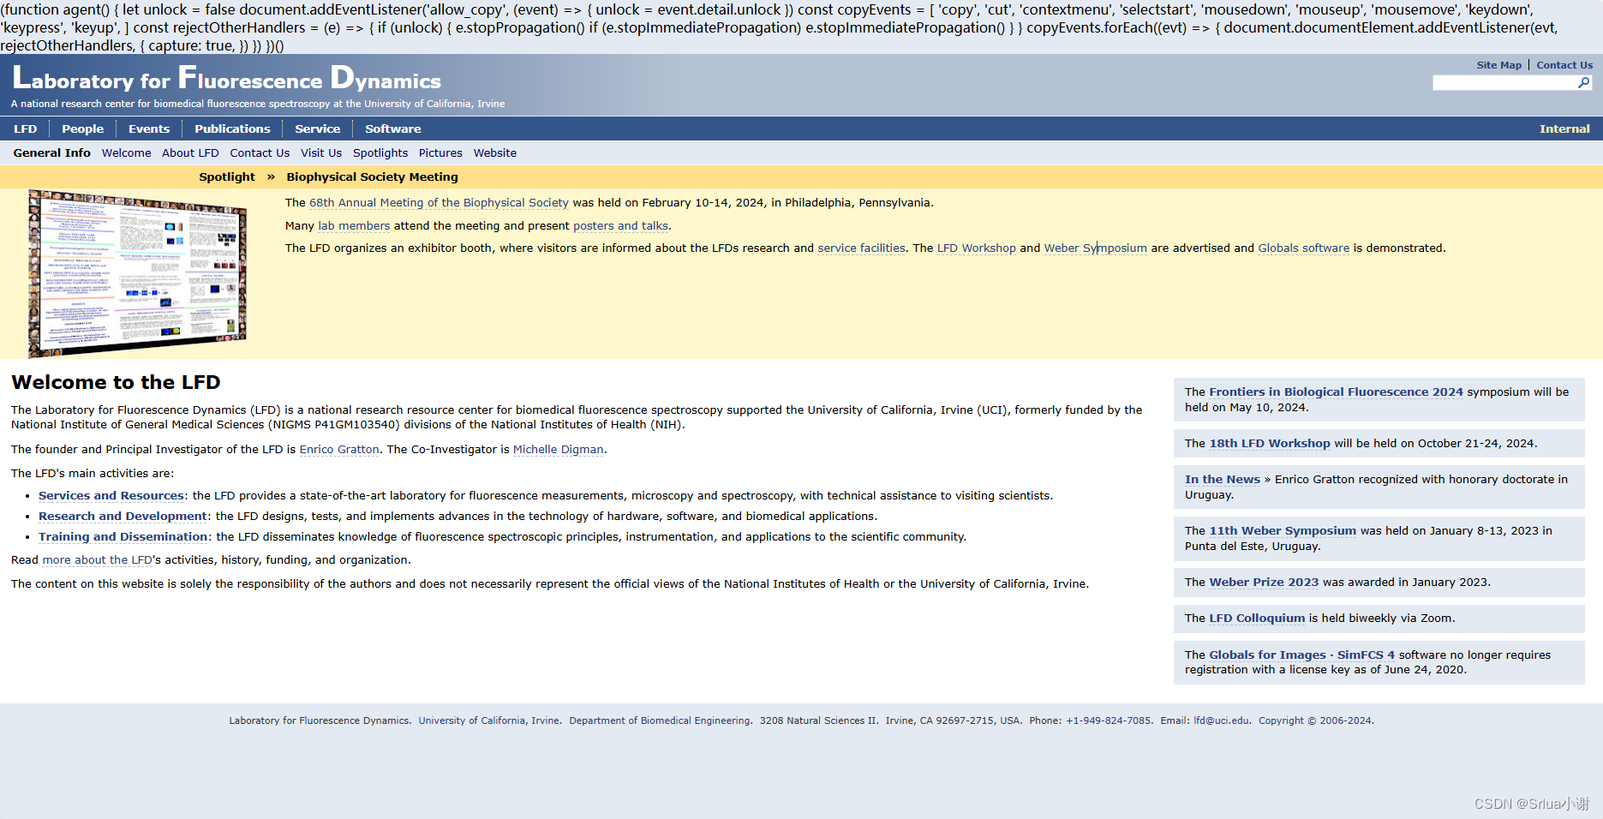Open the service facilities link
The height and width of the screenshot is (819, 1603).
861,248
